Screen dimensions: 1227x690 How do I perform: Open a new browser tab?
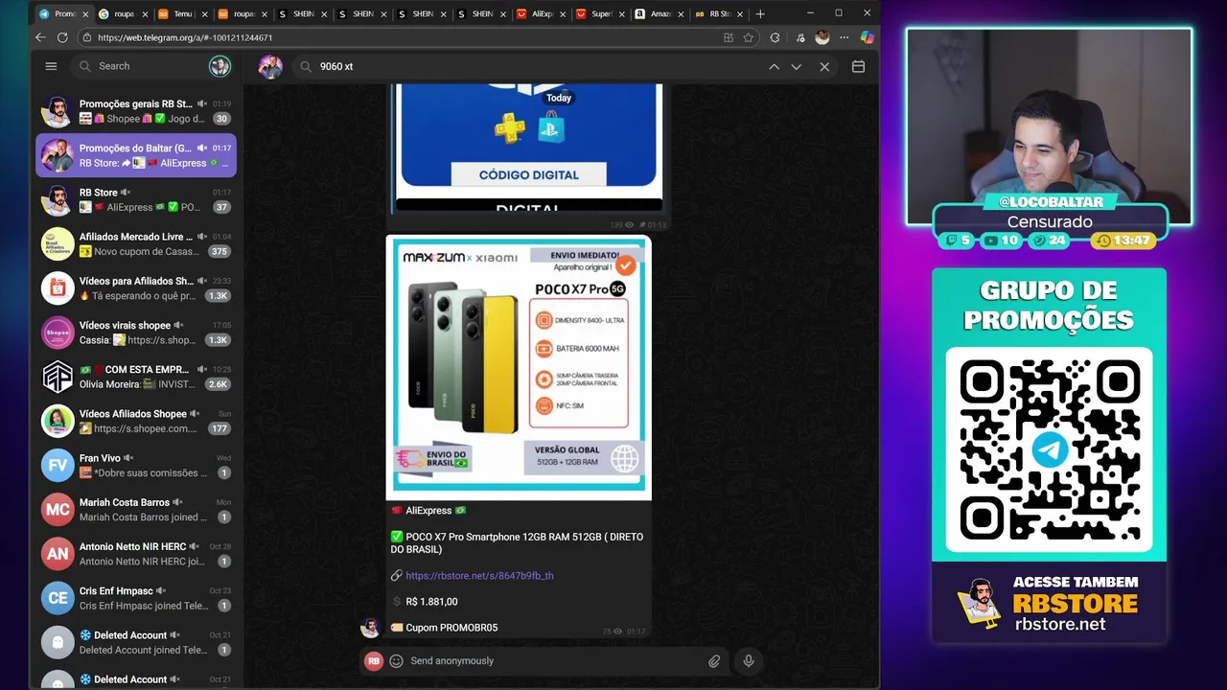760,13
